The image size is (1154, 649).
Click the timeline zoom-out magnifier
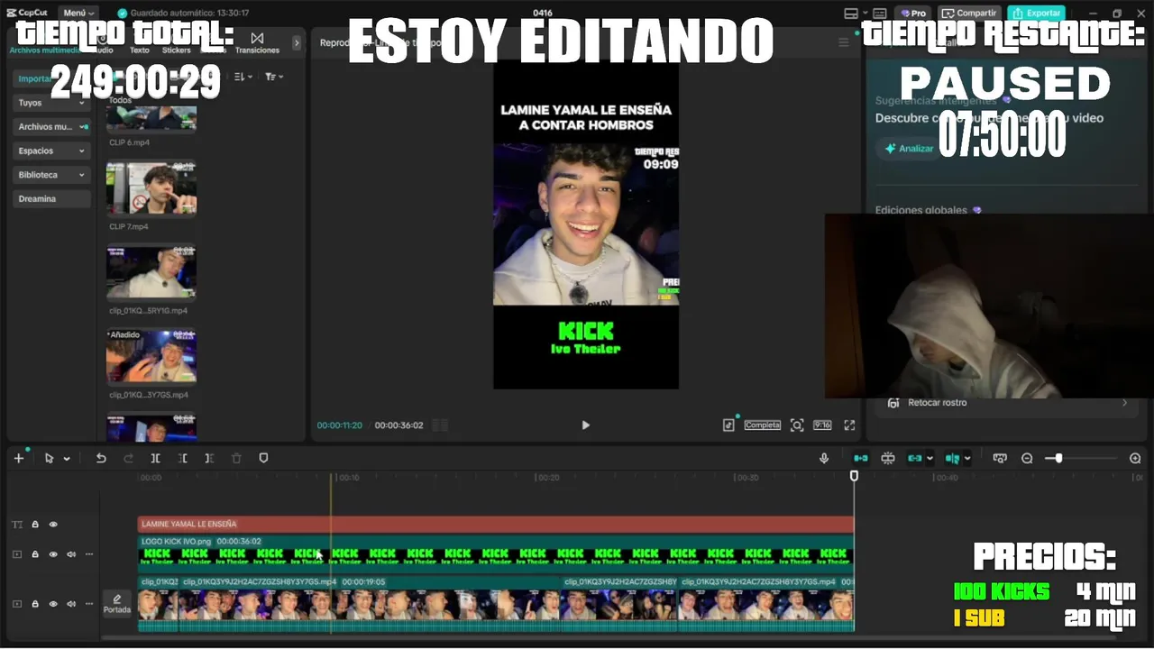click(x=1027, y=458)
